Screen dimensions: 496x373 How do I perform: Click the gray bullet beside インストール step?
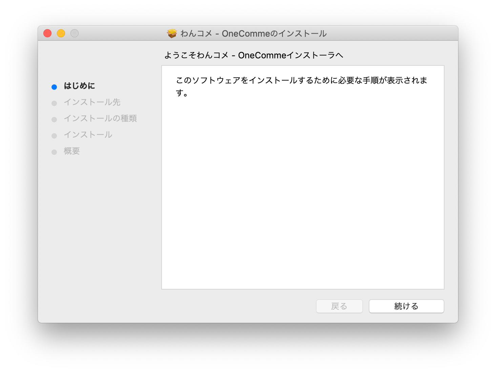54,136
